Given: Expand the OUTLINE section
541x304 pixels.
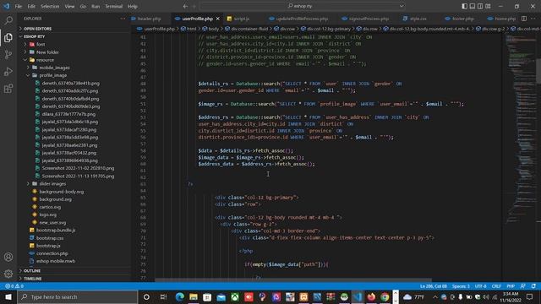Looking at the screenshot, I should point(32,271).
